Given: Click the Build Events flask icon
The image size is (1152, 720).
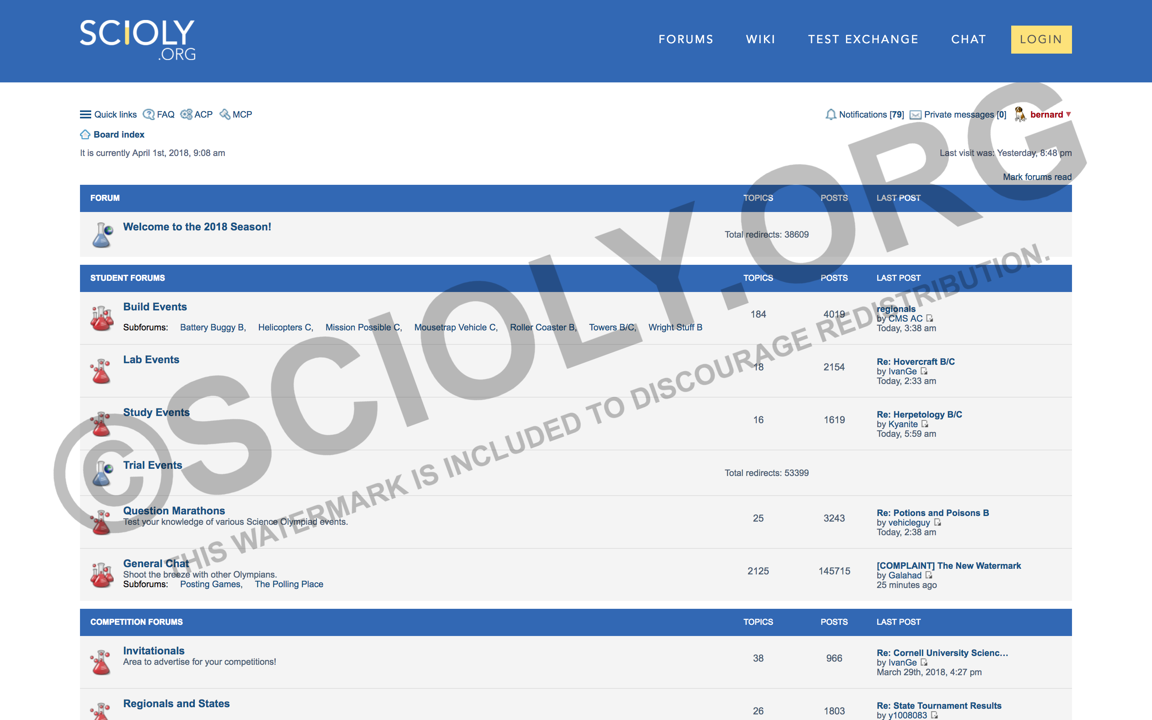Looking at the screenshot, I should coord(102,318).
